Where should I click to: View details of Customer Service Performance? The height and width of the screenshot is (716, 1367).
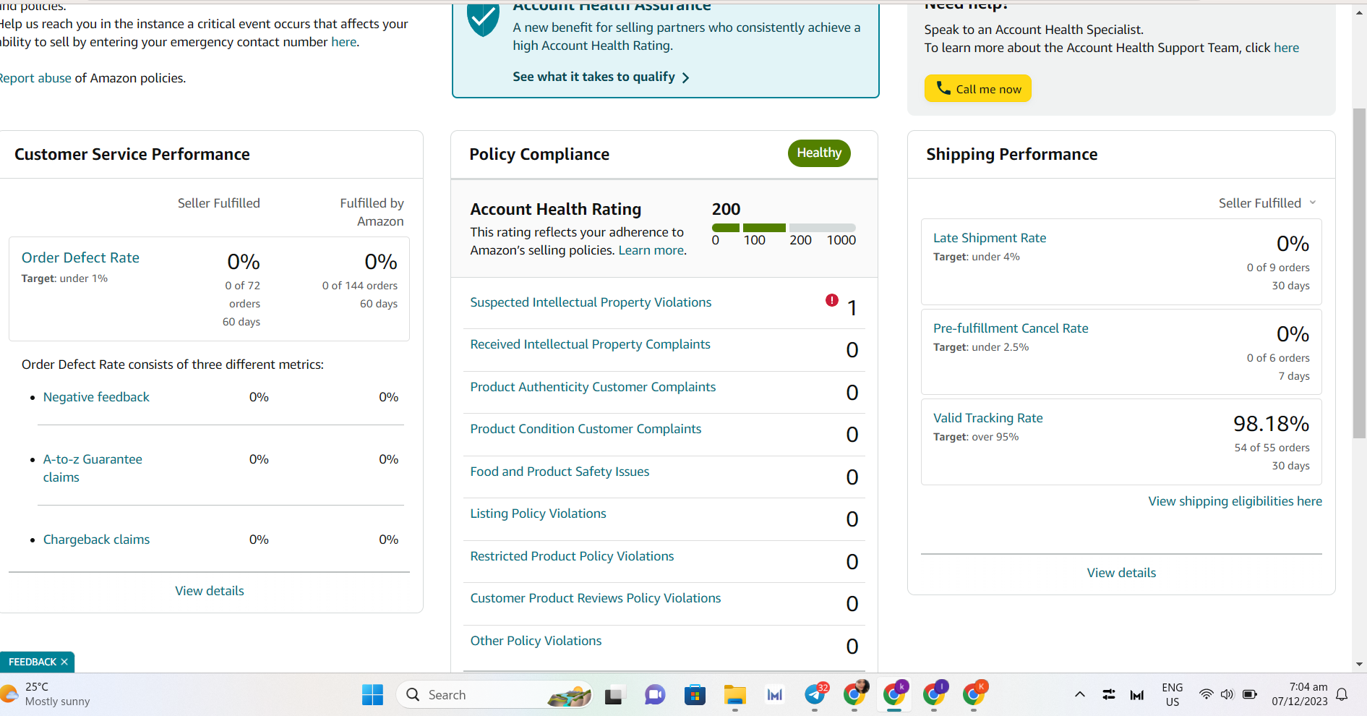point(210,591)
